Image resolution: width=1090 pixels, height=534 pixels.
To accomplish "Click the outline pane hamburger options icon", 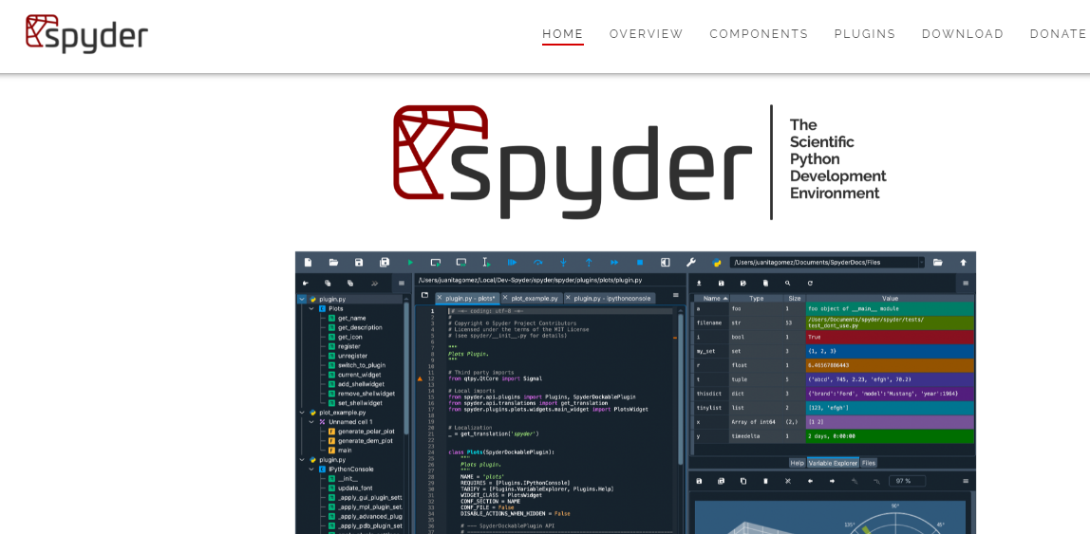I will tap(401, 284).
